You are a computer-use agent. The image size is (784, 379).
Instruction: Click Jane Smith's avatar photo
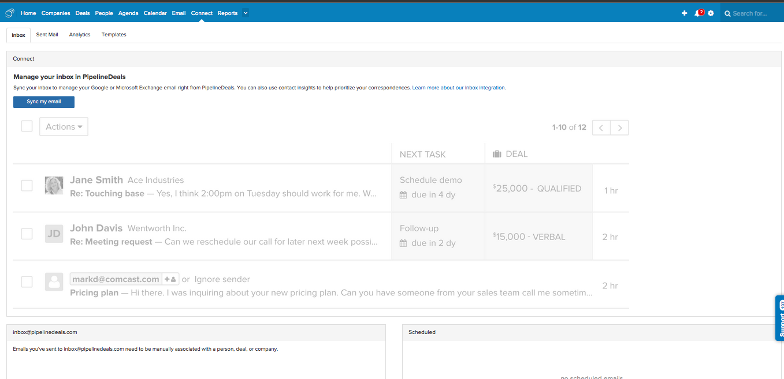54,185
